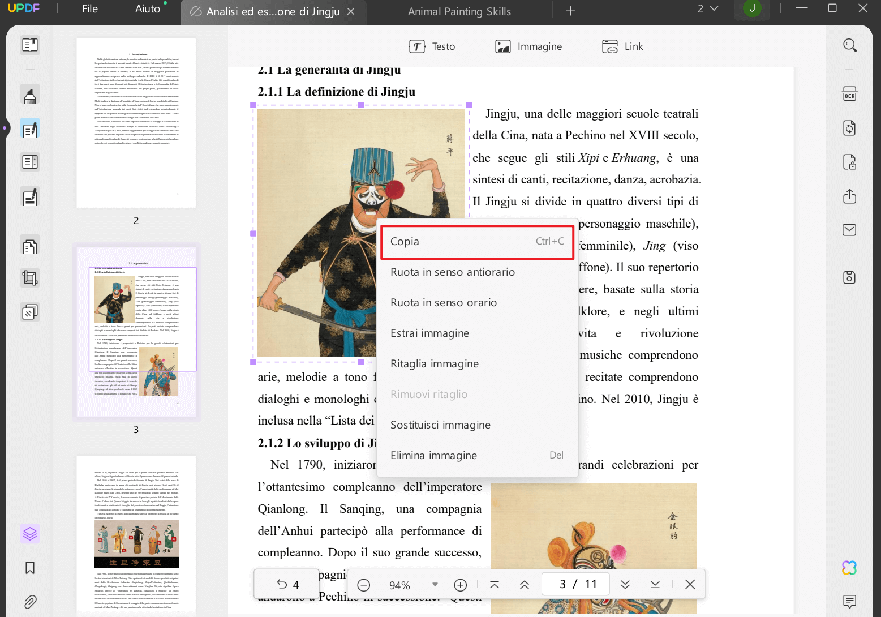Screen dimensions: 881x617
Task: Go to the previous page arrow
Action: point(525,585)
